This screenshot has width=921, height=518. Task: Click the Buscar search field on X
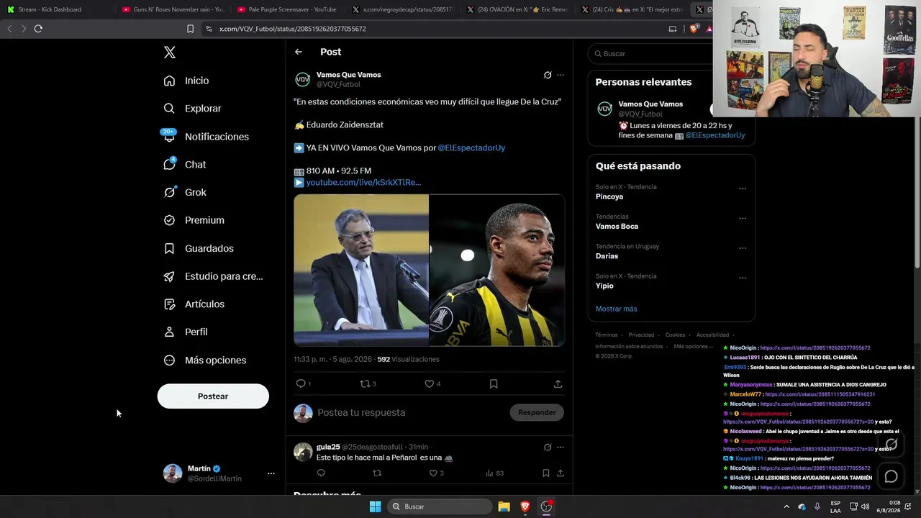coord(651,54)
